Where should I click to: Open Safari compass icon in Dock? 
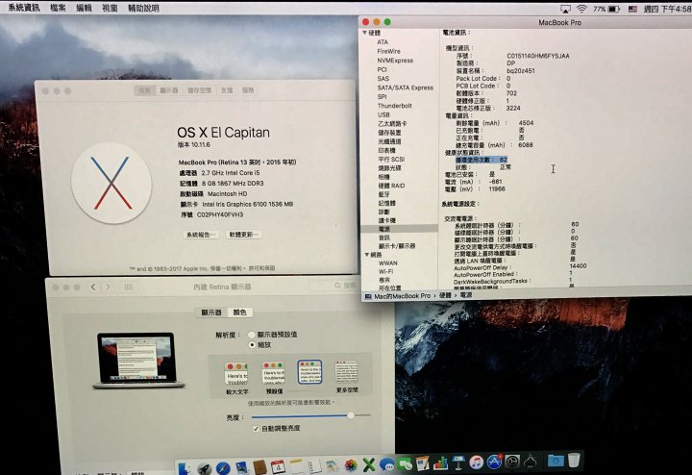tap(223, 468)
